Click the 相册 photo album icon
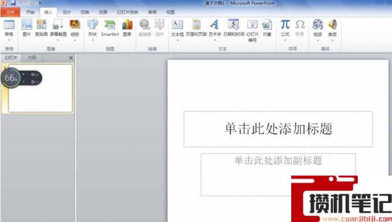The width and height of the screenshot is (392, 222). [x=74, y=25]
